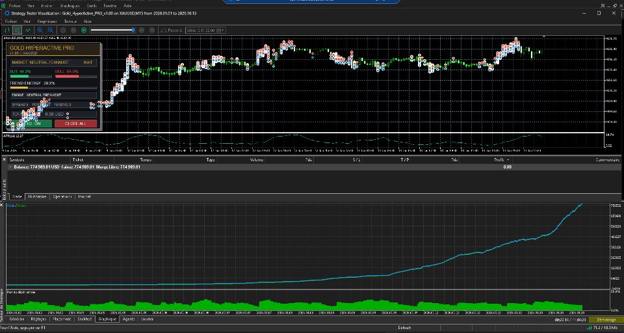Screen dimensions: 624x333
Task: Open Testeur menu in visualization window
Action: tap(70, 21)
